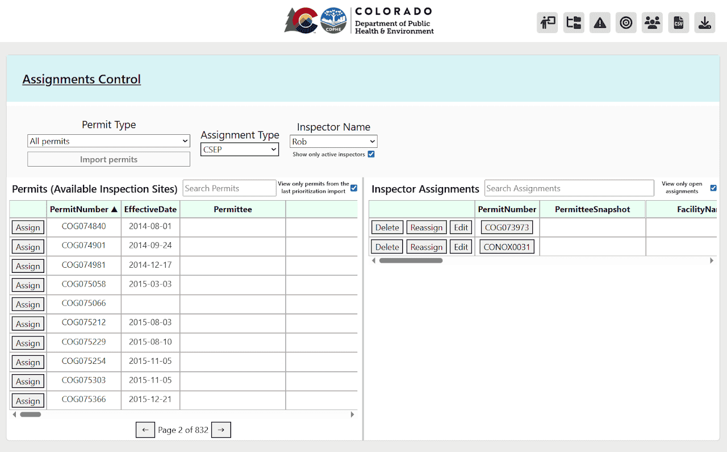Click the Assignments horizontal scrollbar thumb
Image resolution: width=727 pixels, height=452 pixels.
(411, 260)
